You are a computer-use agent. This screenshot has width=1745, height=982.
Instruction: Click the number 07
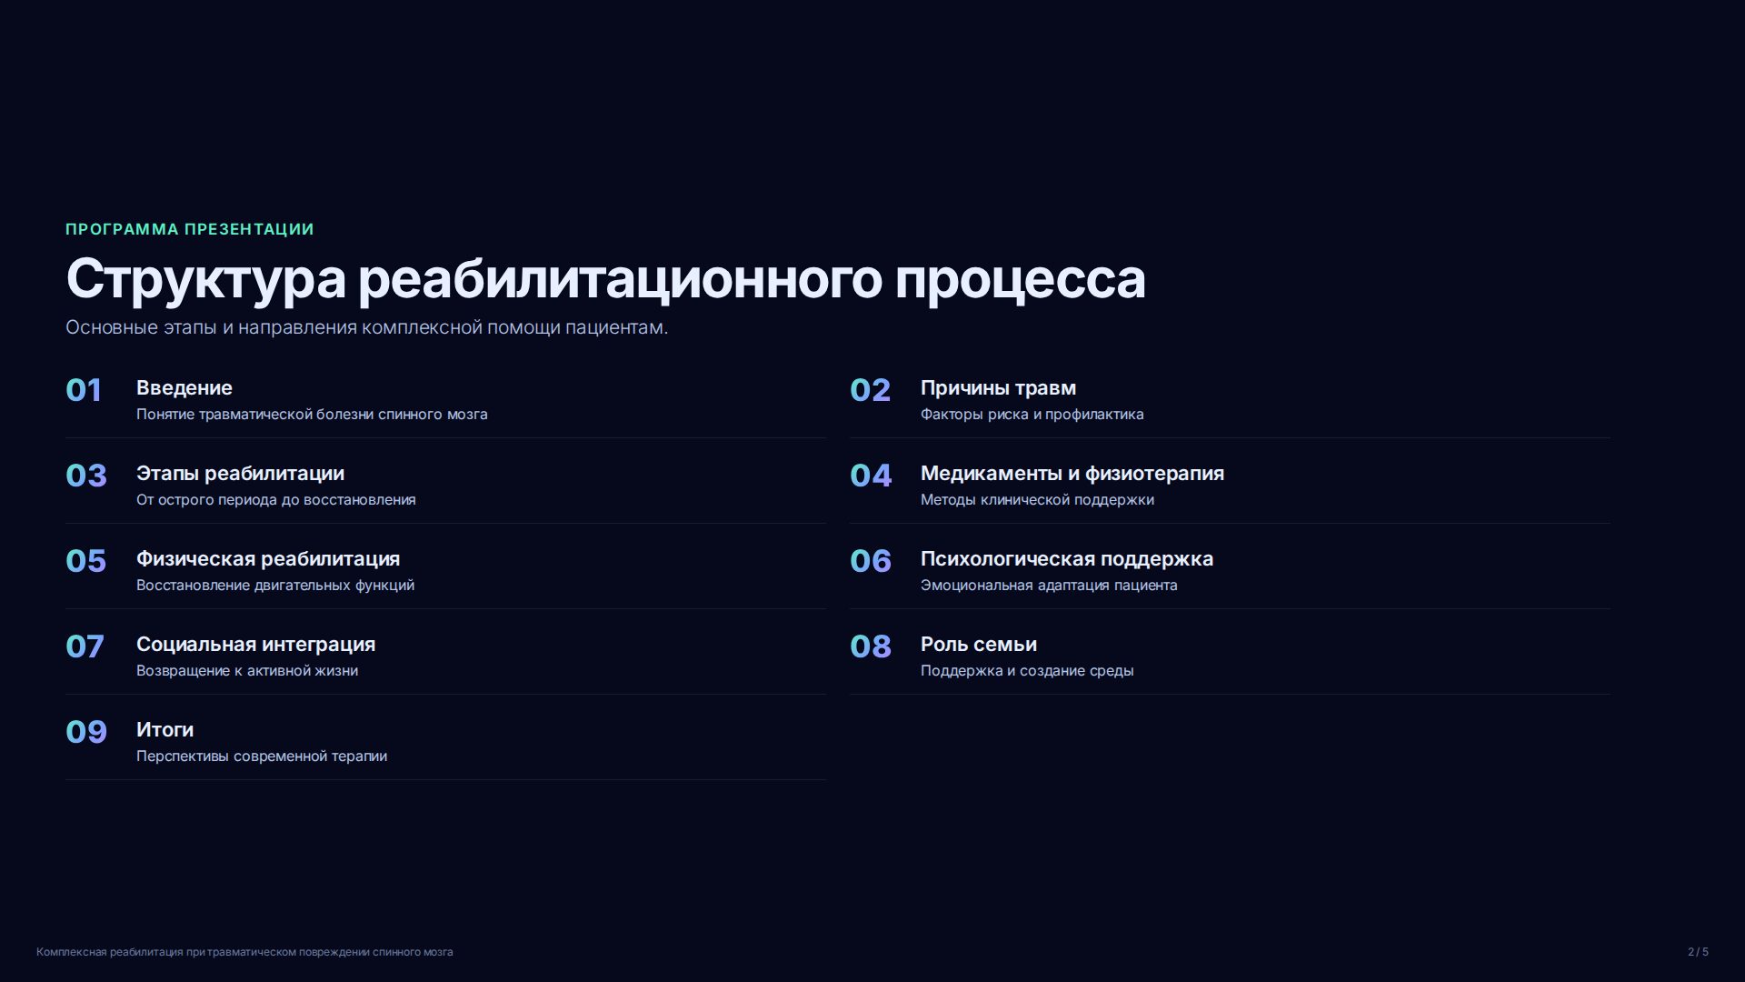85,646
